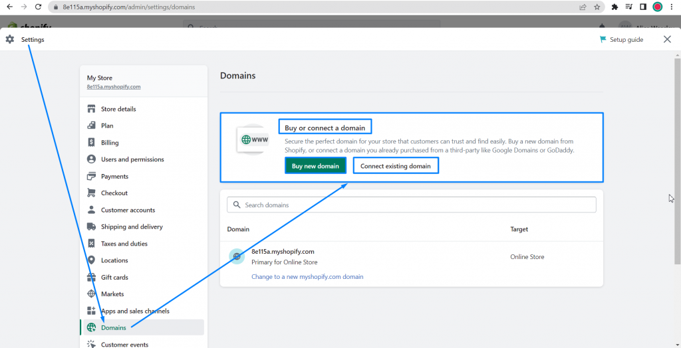Click the Domain column header
This screenshot has height=348, width=681.
point(238,229)
